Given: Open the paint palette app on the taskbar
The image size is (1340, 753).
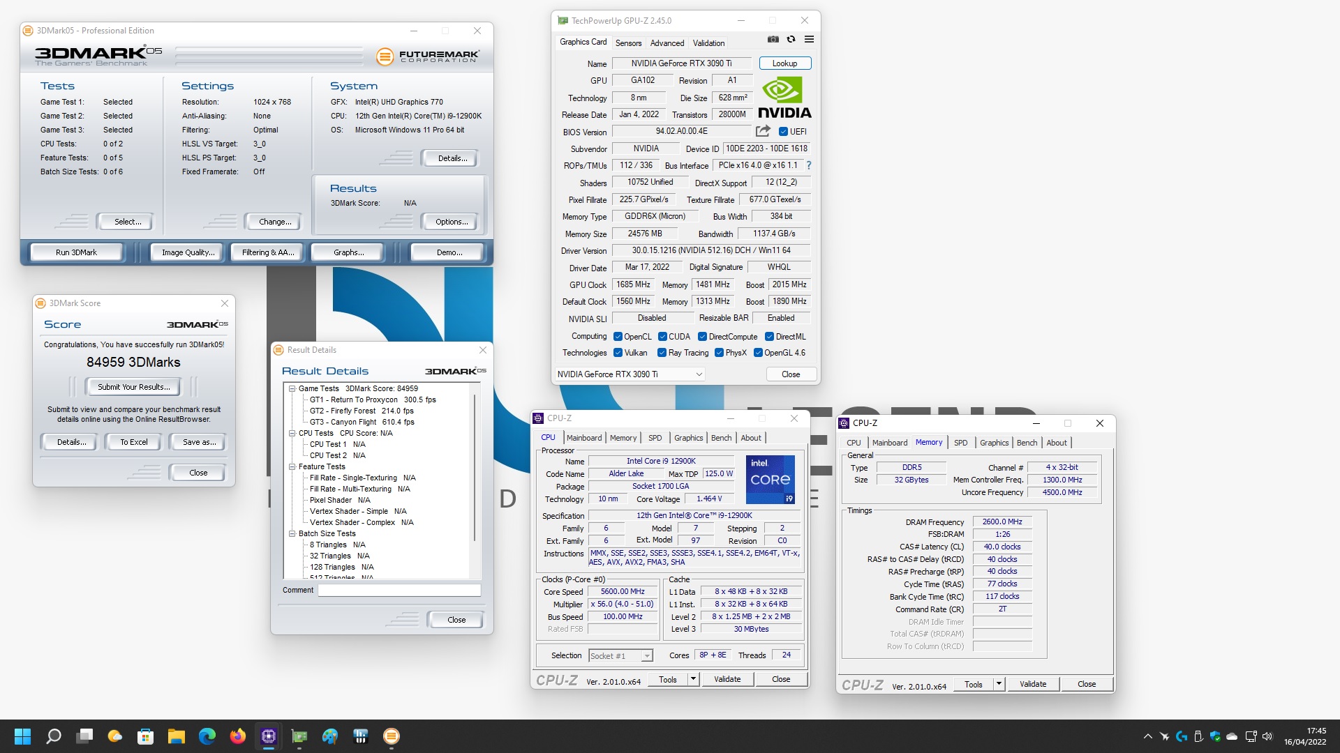Looking at the screenshot, I should click(x=330, y=736).
